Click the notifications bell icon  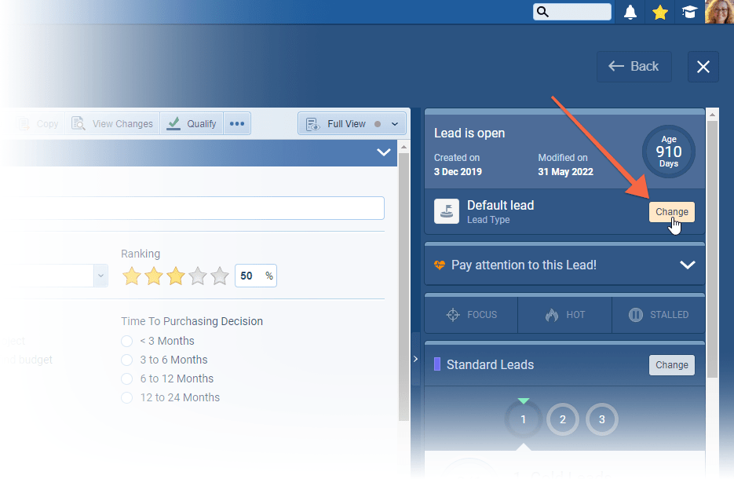point(630,12)
